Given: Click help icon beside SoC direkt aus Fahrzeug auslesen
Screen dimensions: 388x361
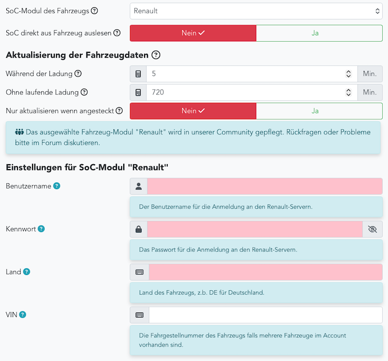Looking at the screenshot, I should [x=117, y=33].
